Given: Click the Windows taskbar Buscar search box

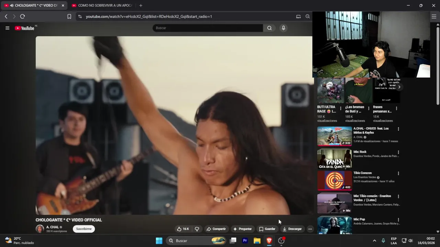Looking at the screenshot, I should (197, 241).
